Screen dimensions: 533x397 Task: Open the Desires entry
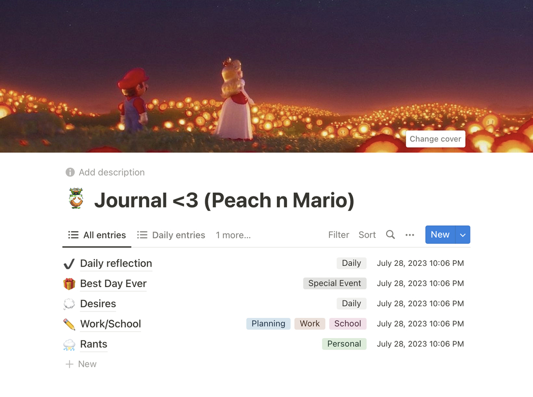[98, 304]
